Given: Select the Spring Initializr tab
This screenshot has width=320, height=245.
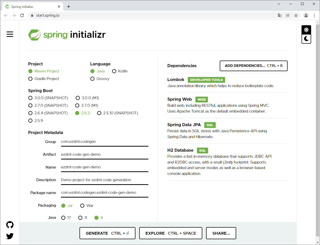Looking at the screenshot, I should coord(33,7).
